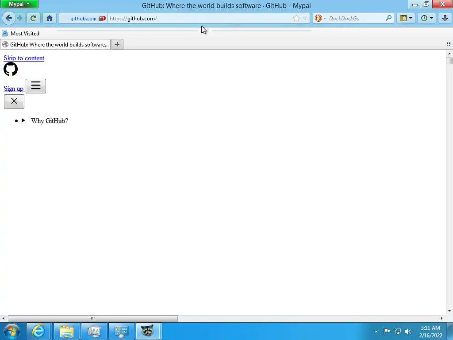453x340 pixels.
Task: Click the Why GitHub? text
Action: [50, 121]
